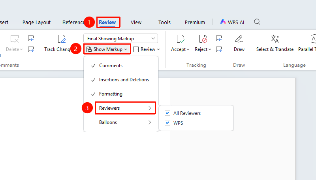
Task: Toggle Insertions and Deletions markup
Action: 121,80
